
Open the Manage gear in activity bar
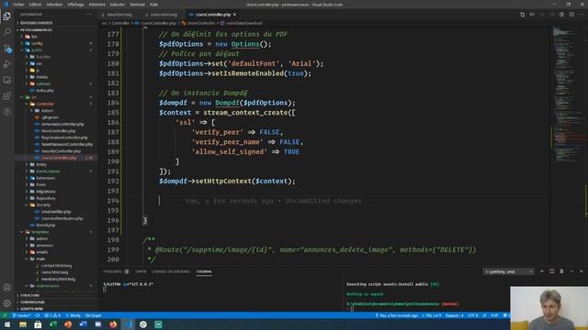pos(7,303)
